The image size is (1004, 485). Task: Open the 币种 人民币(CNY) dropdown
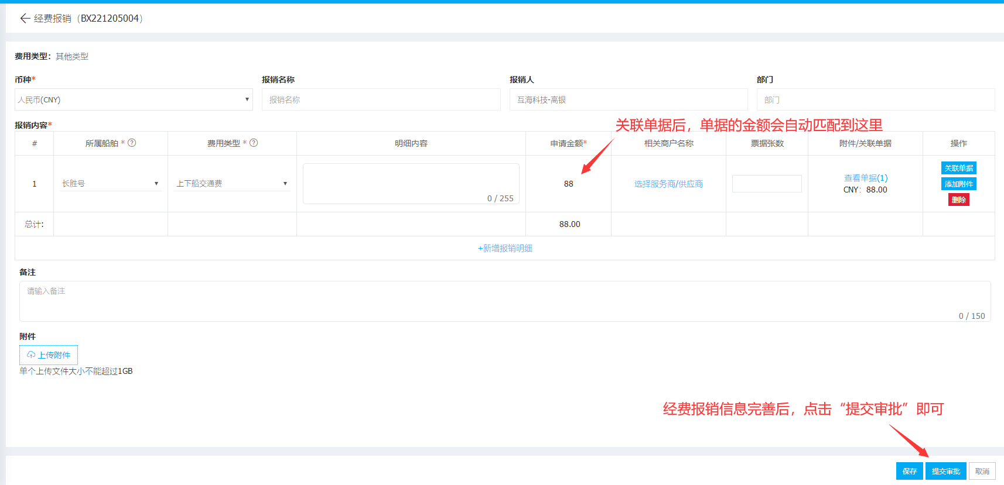134,99
